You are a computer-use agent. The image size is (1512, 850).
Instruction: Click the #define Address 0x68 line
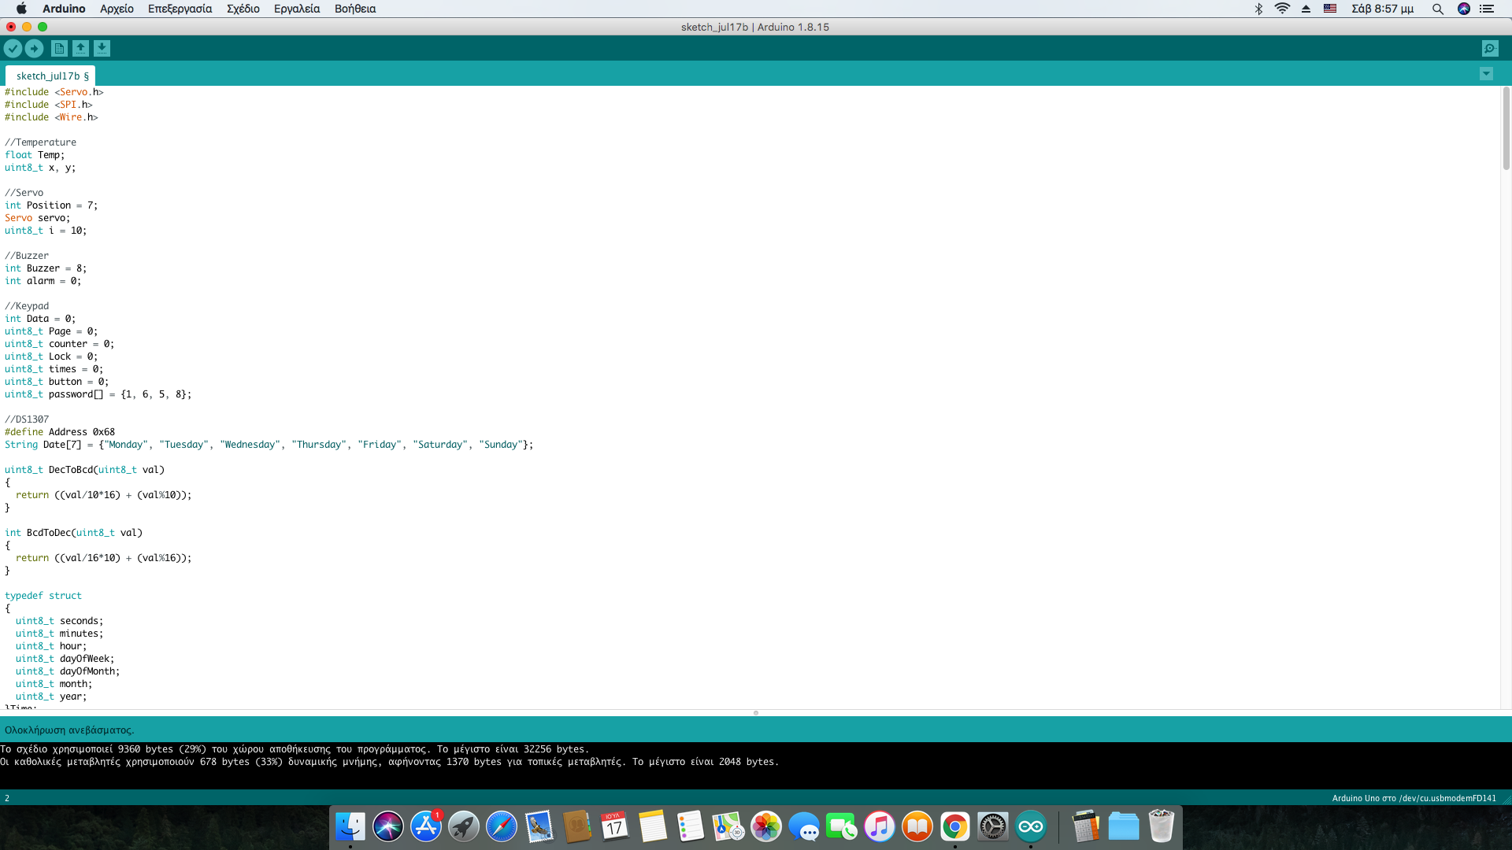[x=60, y=432]
